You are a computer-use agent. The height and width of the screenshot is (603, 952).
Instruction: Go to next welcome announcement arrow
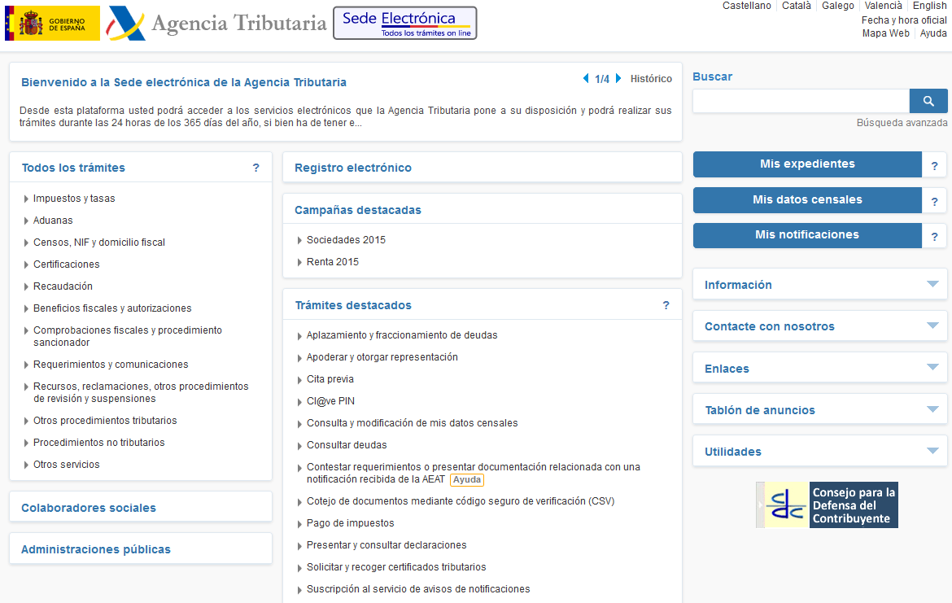click(x=618, y=78)
